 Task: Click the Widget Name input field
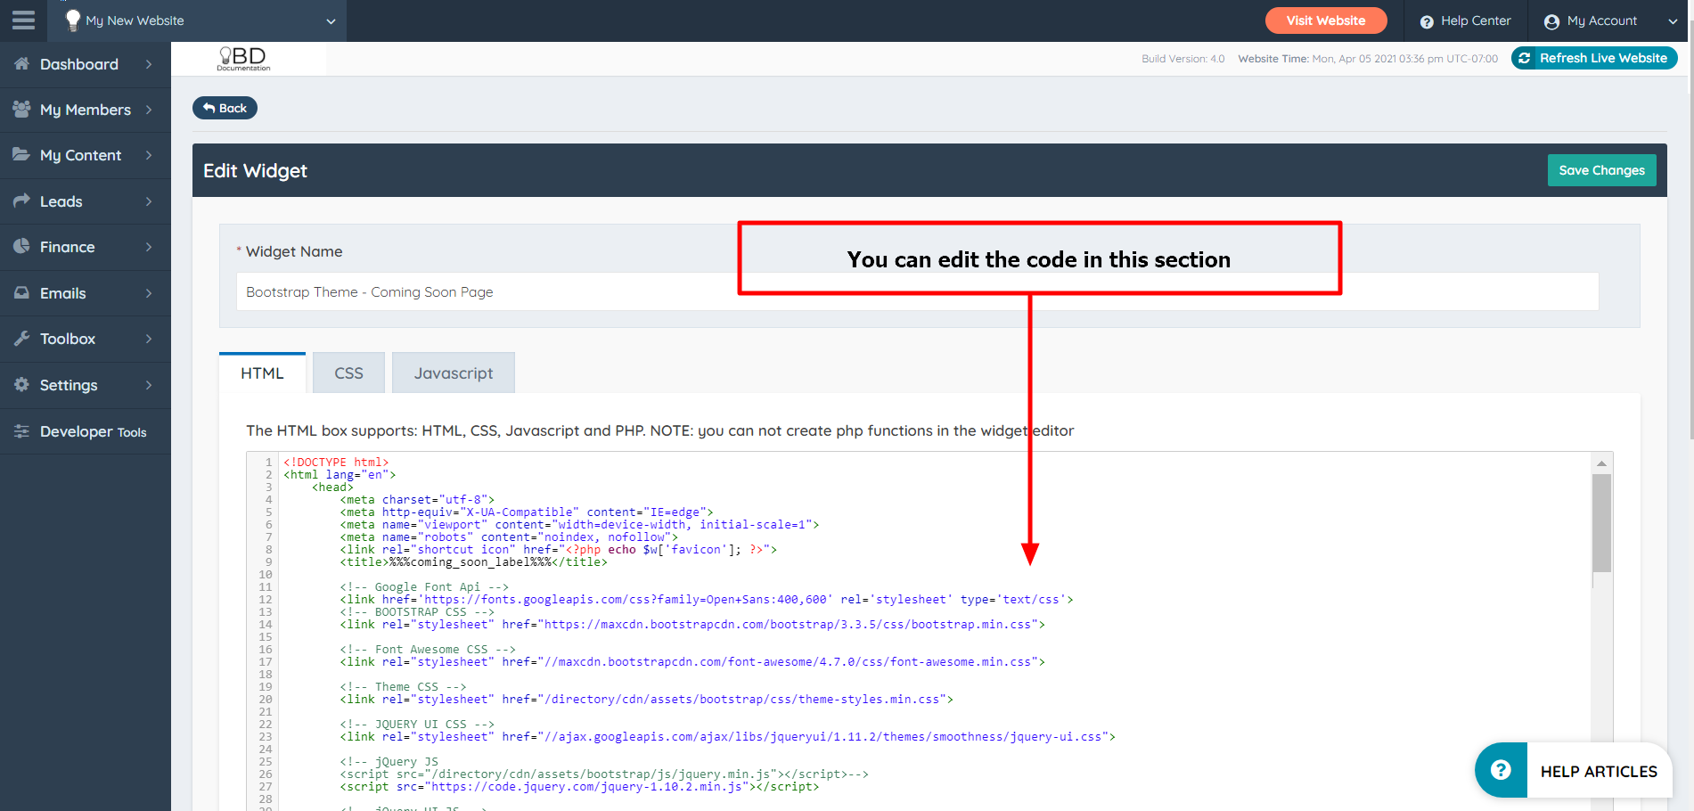tap(917, 291)
